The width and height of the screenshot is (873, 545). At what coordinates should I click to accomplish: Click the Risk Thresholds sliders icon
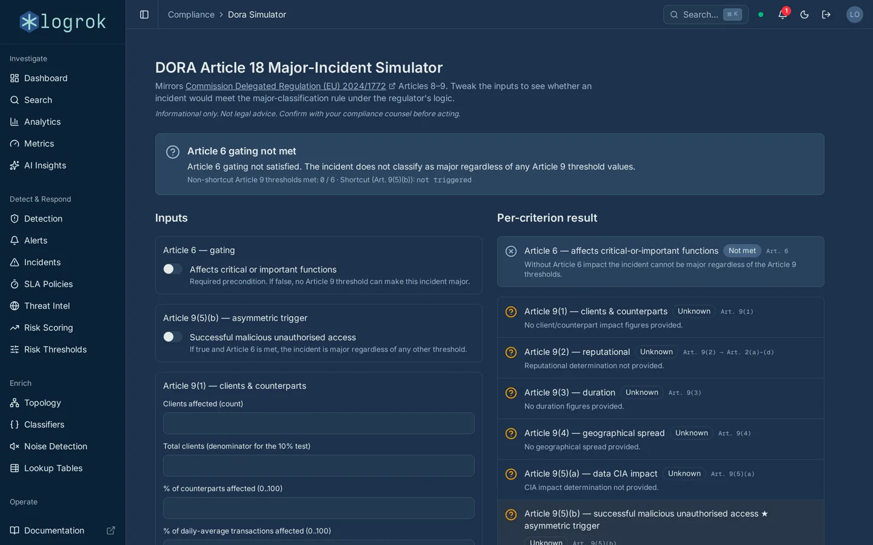click(x=15, y=349)
